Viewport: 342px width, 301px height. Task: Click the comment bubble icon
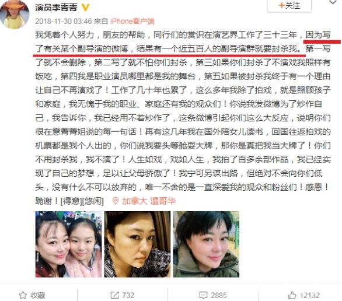tap(203, 295)
